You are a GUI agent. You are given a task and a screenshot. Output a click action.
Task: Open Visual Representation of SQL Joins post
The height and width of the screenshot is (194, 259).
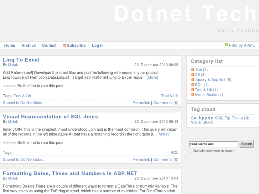[x=51, y=116]
